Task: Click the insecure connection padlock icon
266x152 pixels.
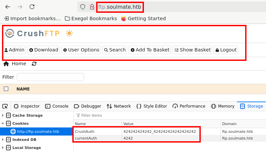Action: [x=92, y=7]
